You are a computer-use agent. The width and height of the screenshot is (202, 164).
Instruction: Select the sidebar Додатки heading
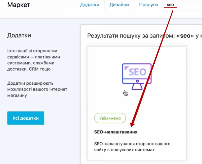19,35
